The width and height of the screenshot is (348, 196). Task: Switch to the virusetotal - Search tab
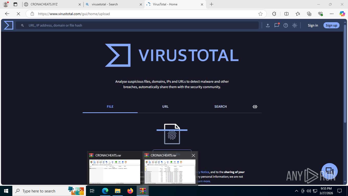tap(114, 4)
